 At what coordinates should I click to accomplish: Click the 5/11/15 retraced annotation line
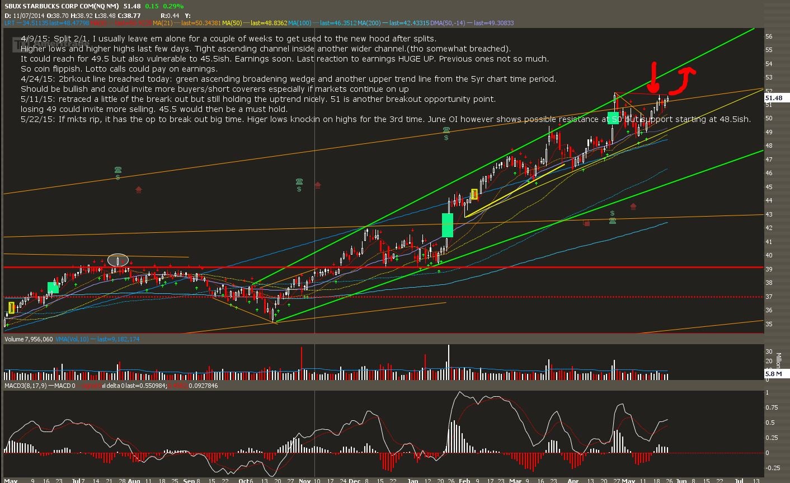258,99
